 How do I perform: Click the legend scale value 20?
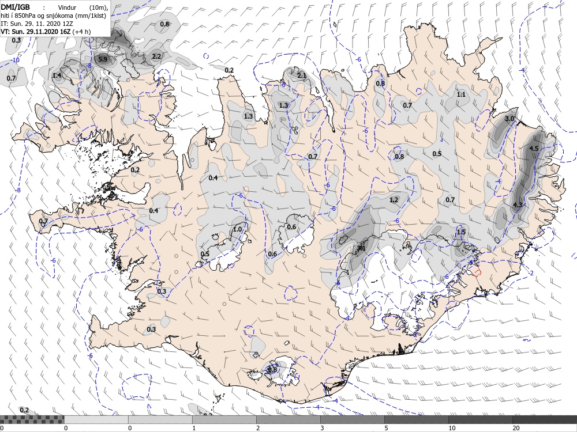click(515, 428)
